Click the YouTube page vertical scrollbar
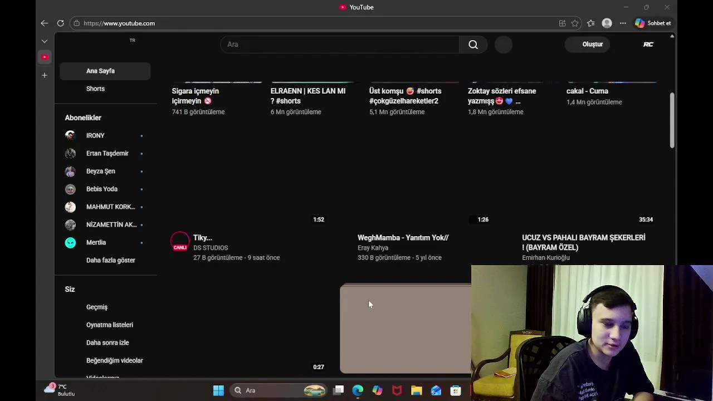The width and height of the screenshot is (713, 401). 672,120
